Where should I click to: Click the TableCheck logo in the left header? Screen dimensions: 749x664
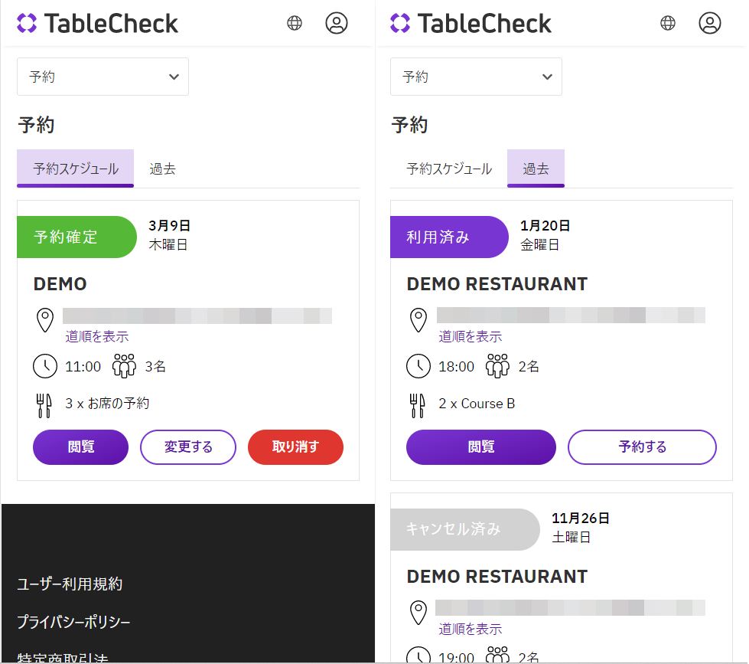(x=97, y=23)
